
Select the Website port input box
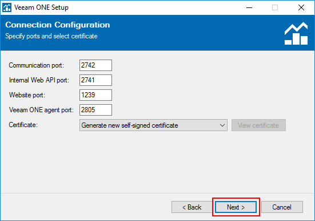pyautogui.click(x=95, y=95)
